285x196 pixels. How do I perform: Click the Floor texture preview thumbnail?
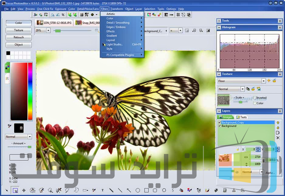click(224, 100)
